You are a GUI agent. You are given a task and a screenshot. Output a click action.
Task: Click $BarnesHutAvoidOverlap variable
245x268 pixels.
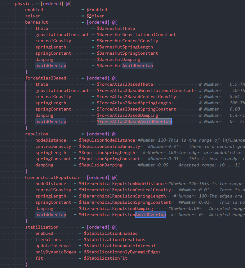pos(125,66)
